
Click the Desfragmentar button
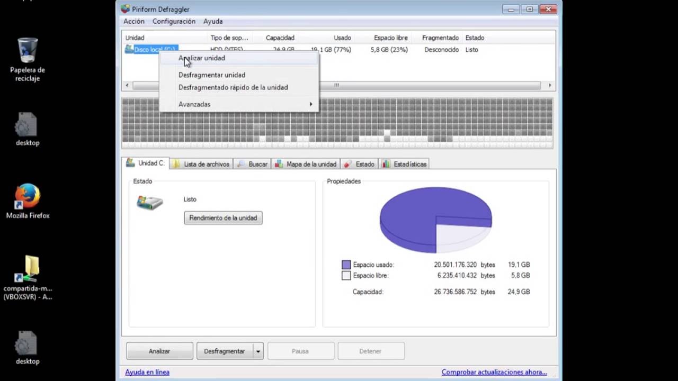[225, 351]
